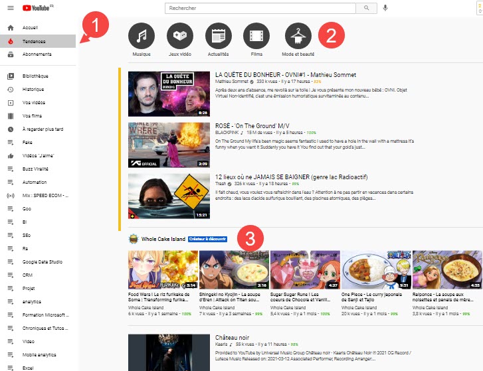Open the Trash channel link
This screenshot has width=483, height=371.
[x=221, y=184]
